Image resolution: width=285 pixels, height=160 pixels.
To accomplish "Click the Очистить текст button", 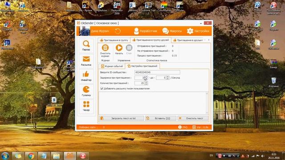I will pos(193,118).
